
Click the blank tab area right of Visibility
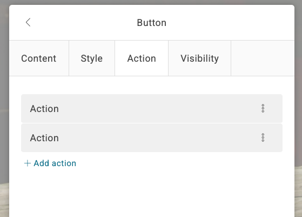tap(263, 58)
